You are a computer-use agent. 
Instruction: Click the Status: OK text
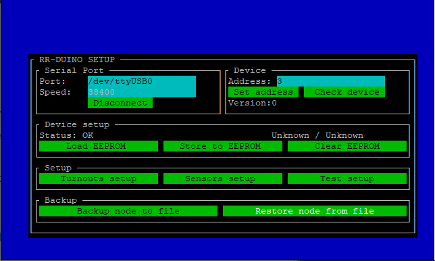[66, 135]
